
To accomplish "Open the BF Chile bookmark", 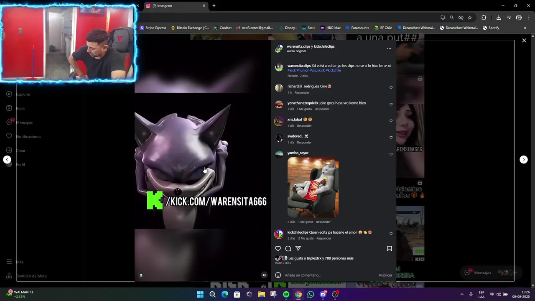I will click(383, 28).
